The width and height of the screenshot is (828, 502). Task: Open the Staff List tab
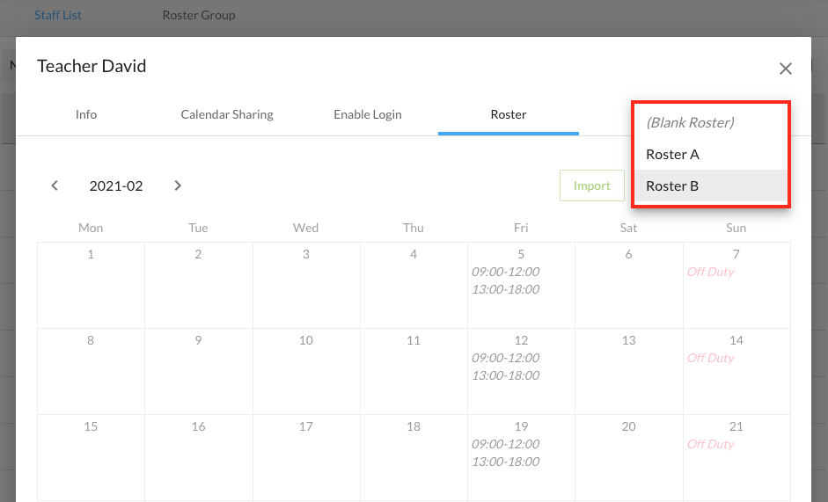[58, 15]
